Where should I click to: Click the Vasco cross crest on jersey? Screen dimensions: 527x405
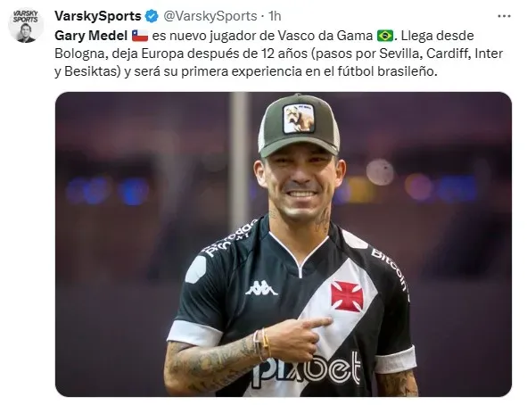pyautogui.click(x=347, y=296)
